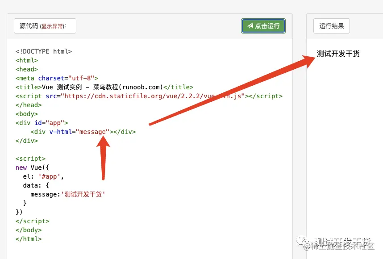Click the v-html="message" div line

coord(83,132)
